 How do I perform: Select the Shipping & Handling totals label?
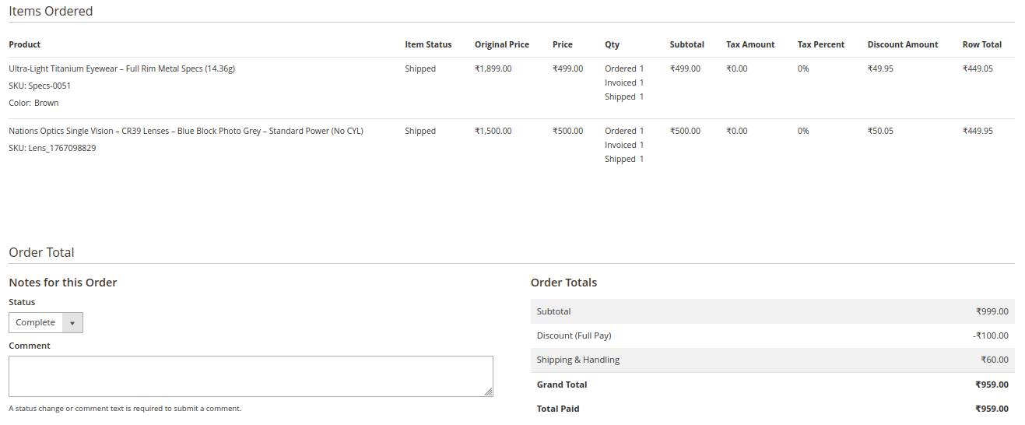tap(578, 360)
